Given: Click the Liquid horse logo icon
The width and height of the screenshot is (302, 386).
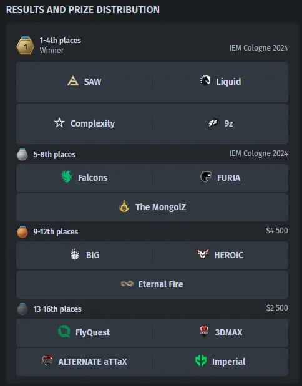Looking at the screenshot, I should (x=205, y=80).
